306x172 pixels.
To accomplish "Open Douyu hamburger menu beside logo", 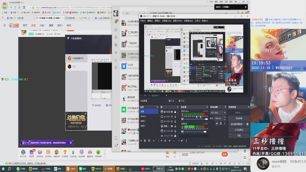I will (5, 25).
